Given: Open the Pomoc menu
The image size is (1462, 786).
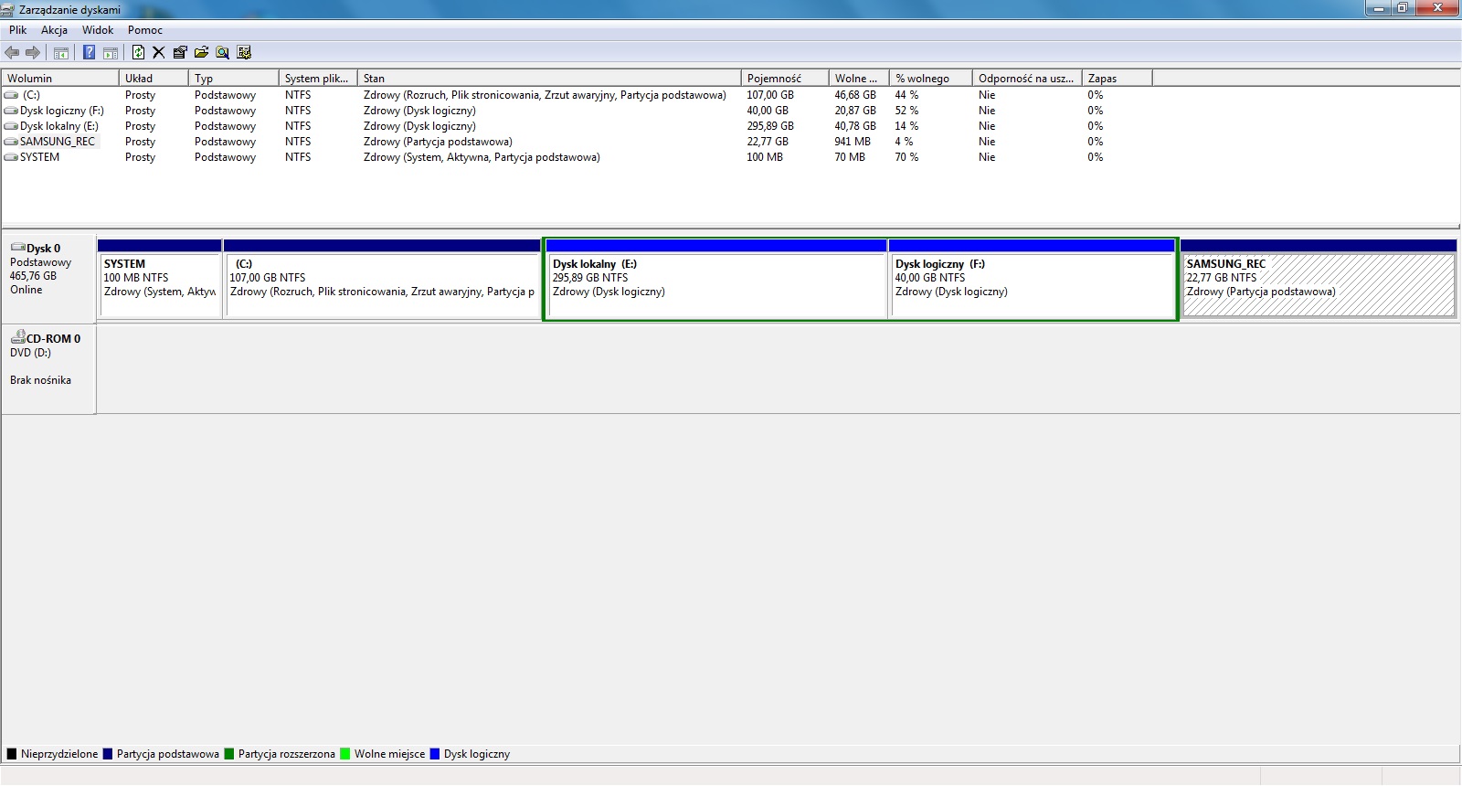Looking at the screenshot, I should point(145,30).
